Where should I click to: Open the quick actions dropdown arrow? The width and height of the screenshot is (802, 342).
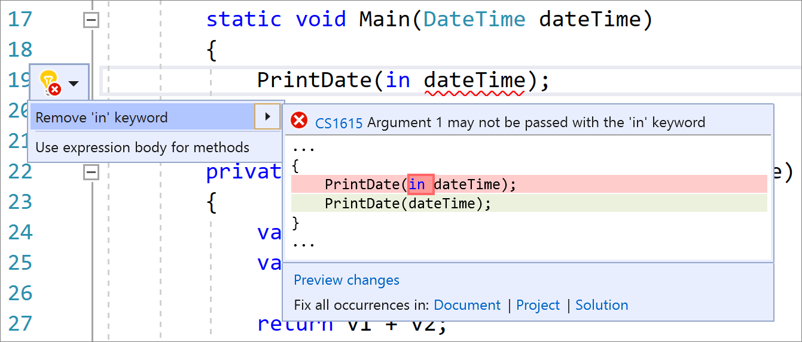pos(74,84)
